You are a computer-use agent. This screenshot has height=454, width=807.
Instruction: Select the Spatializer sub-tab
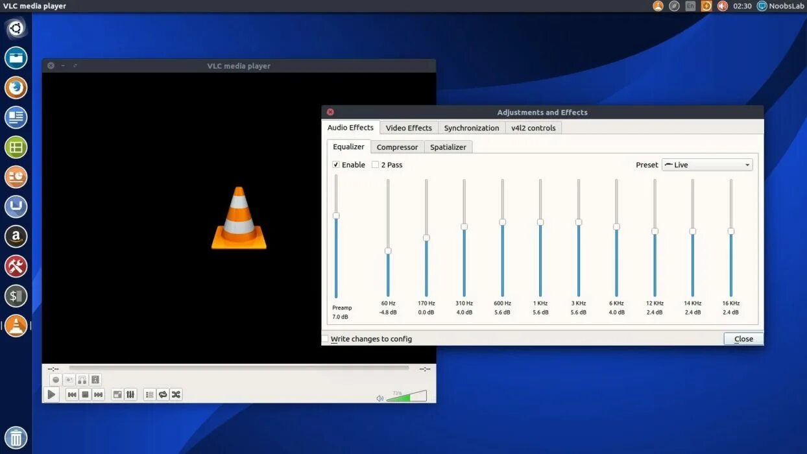point(448,147)
